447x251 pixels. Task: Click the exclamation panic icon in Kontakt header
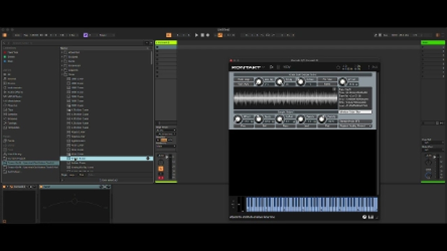(x=369, y=67)
